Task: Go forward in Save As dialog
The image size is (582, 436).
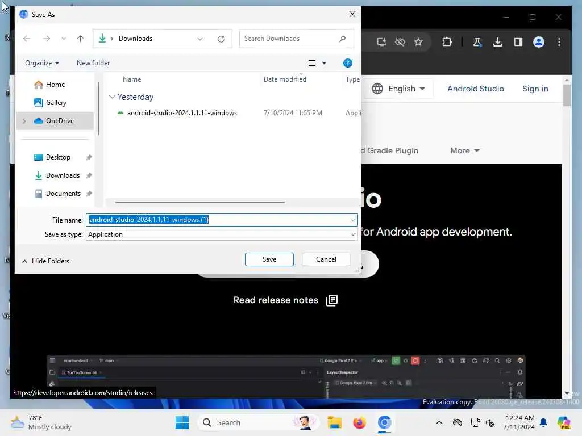Action: coord(47,39)
